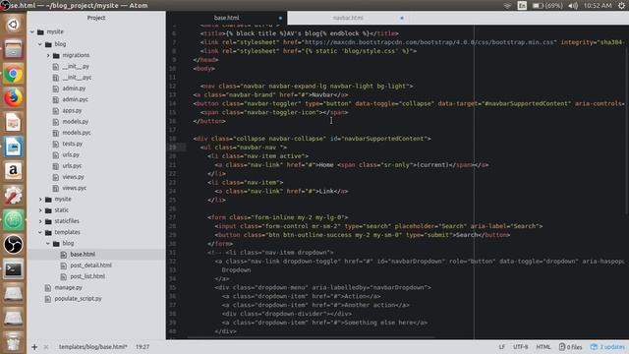Open OBS Studio from the dock
629x354 pixels.
(x=13, y=245)
